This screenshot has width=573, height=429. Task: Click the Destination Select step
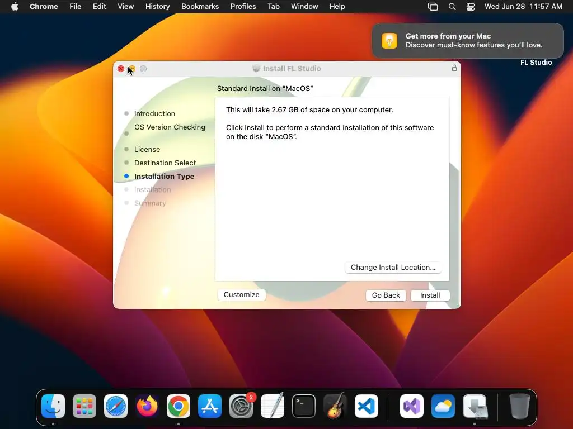(165, 163)
